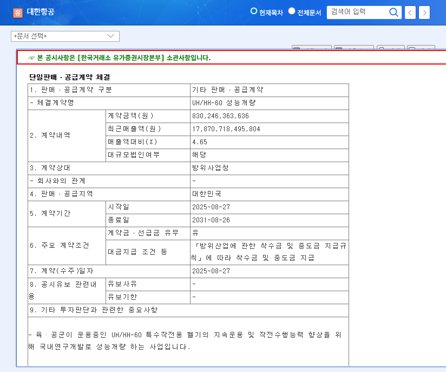The height and width of the screenshot is (372, 446).
Task: Click start date 2025-08-27 under 시작일
Action: click(211, 207)
